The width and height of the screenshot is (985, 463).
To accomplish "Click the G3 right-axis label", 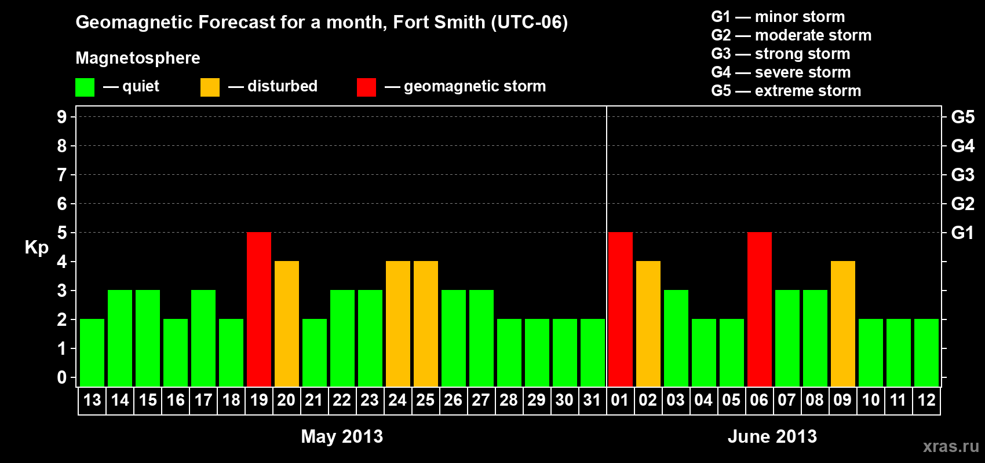I will click(x=963, y=175).
